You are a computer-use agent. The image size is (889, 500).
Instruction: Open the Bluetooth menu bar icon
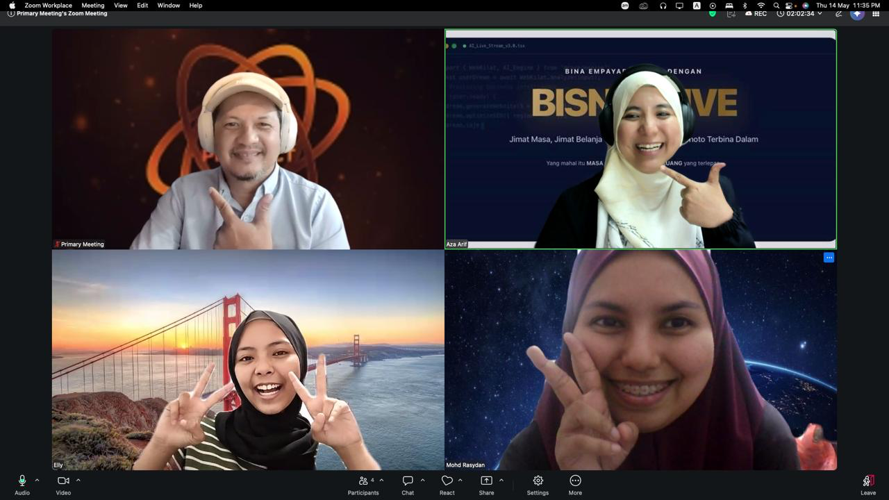point(745,5)
